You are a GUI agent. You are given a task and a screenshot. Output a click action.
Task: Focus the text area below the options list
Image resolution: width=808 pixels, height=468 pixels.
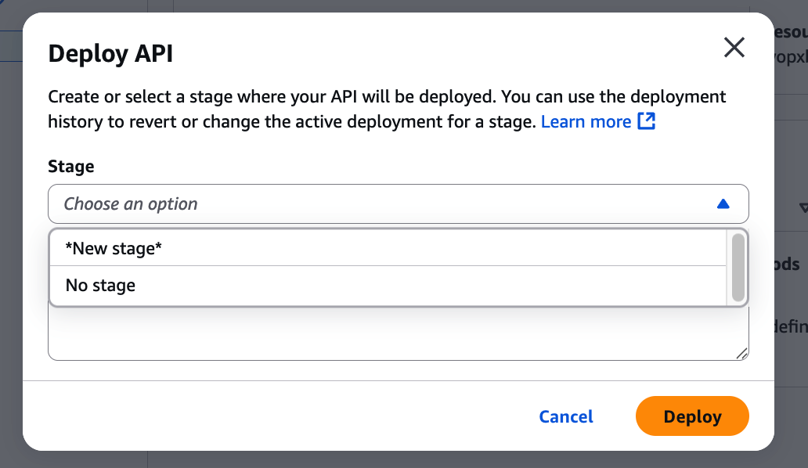pos(391,335)
